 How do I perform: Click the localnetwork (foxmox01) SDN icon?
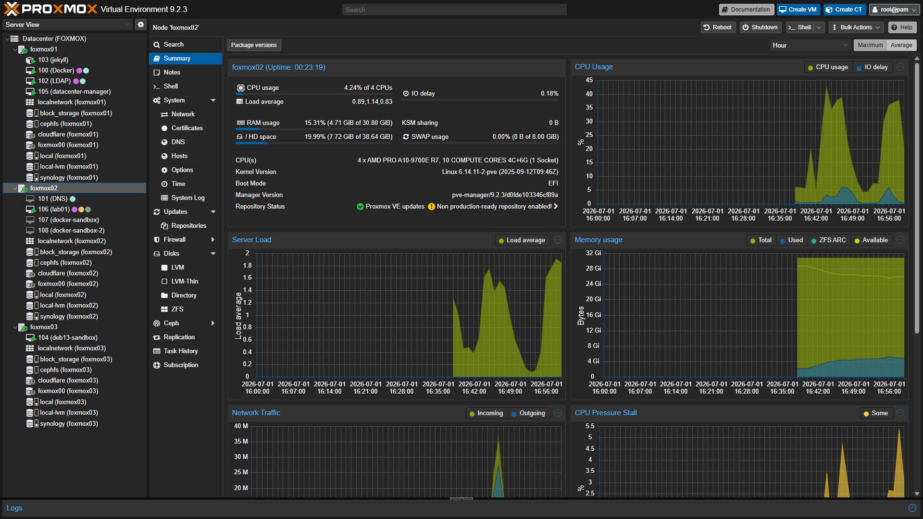tap(30, 102)
